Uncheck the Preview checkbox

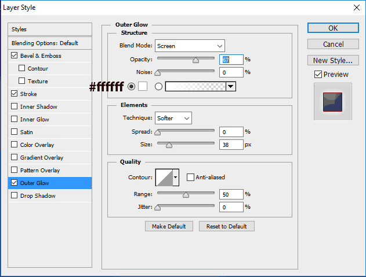[x=317, y=74]
